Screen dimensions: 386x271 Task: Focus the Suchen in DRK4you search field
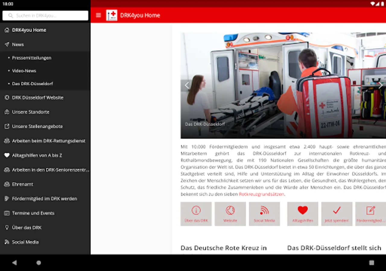click(x=45, y=16)
